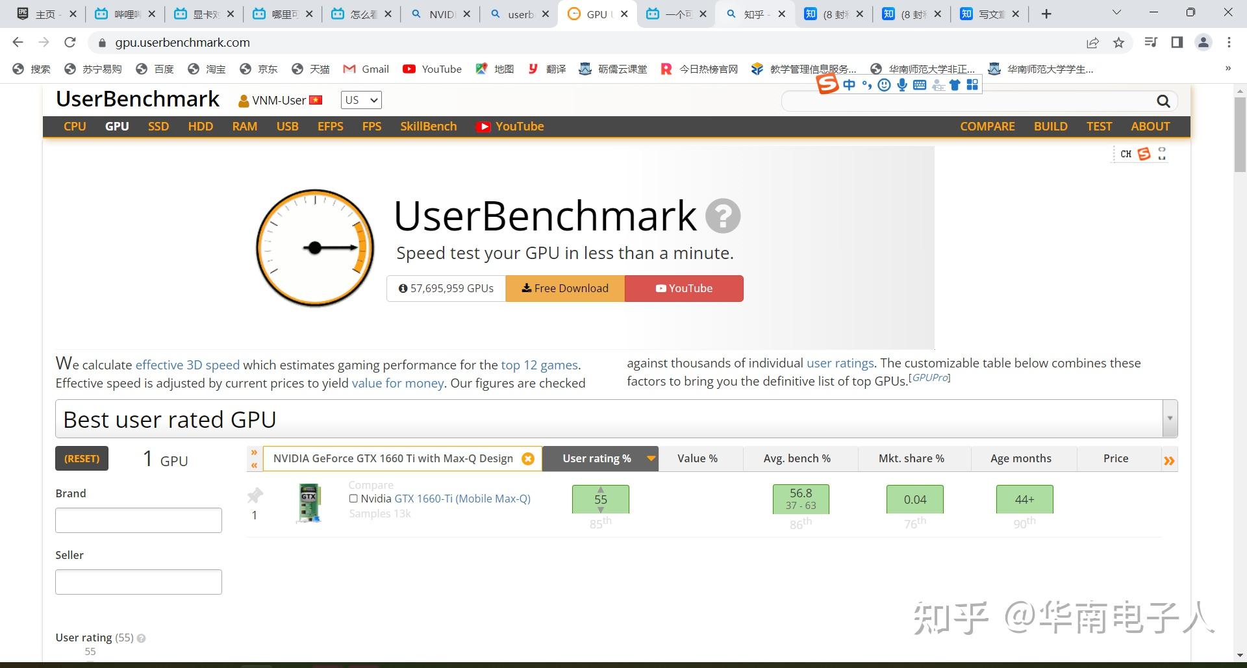
Task: Switch to the userb browser tab
Action: (x=519, y=14)
